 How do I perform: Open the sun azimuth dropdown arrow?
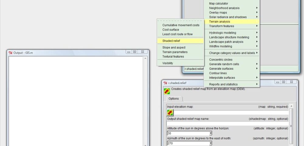[210, 143]
